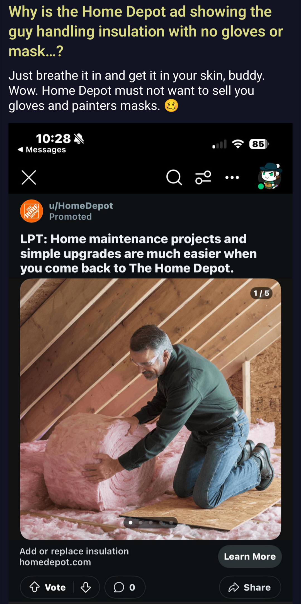Select the second carousel dot indicator
This screenshot has width=301, height=604.
tap(141, 522)
